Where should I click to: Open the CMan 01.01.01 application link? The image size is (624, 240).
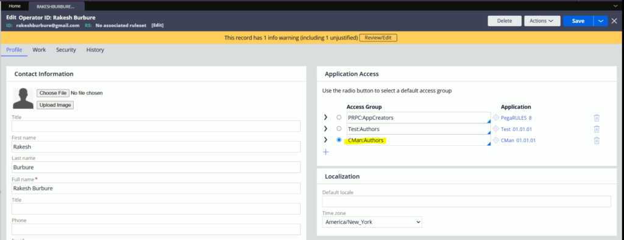click(518, 140)
